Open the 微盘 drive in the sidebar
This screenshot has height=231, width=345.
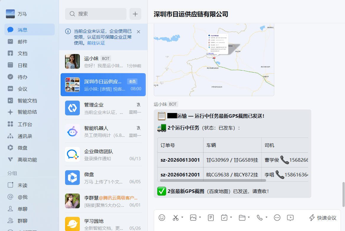pyautogui.click(x=30, y=148)
